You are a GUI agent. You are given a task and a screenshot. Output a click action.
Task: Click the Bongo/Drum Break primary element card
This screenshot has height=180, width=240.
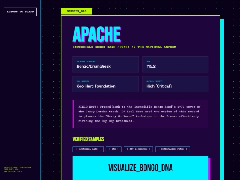(x=106, y=64)
